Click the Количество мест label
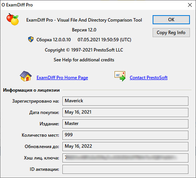 coord(40,135)
